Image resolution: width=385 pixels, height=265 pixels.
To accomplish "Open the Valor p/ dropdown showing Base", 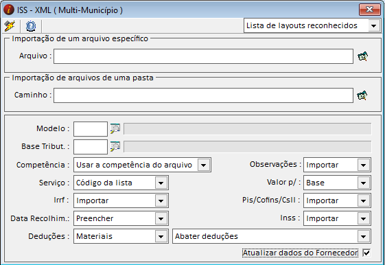I will pyautogui.click(x=337, y=183).
